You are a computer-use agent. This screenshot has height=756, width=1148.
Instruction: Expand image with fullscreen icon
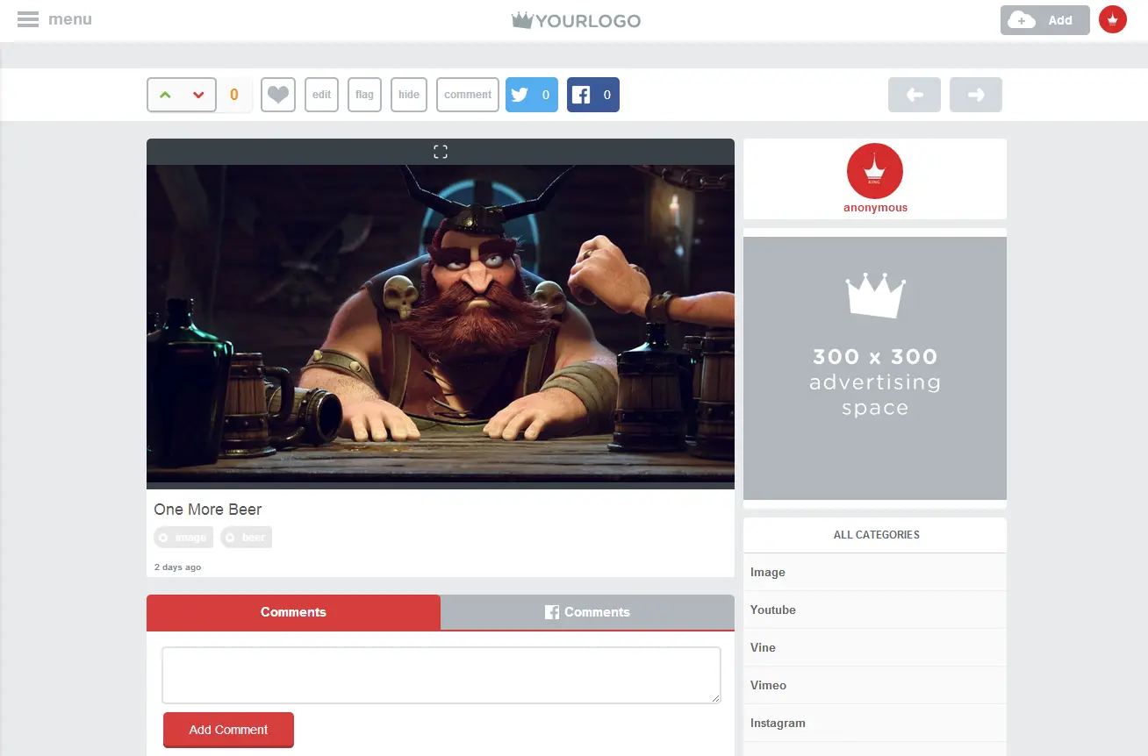point(441,152)
